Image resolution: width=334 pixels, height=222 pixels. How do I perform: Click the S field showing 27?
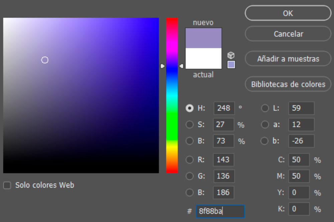click(x=224, y=125)
